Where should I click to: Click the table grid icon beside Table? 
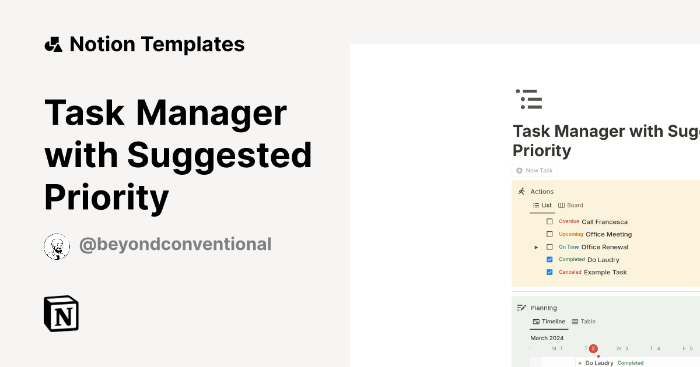click(x=575, y=321)
